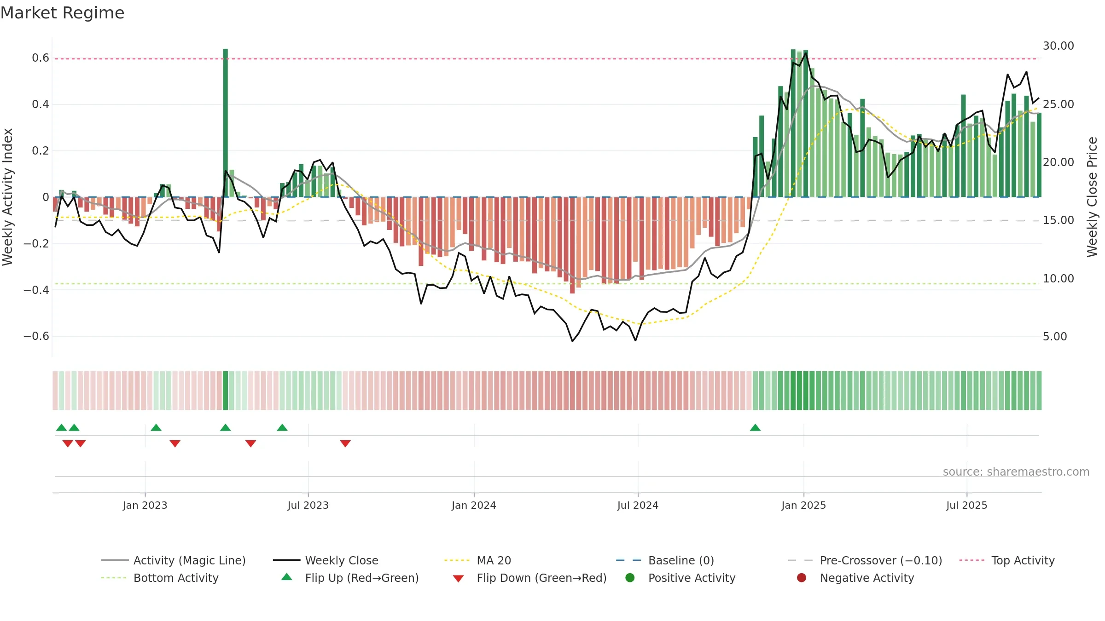Toggle the MA 20 legend entry
The image size is (1105, 621).
click(x=477, y=560)
